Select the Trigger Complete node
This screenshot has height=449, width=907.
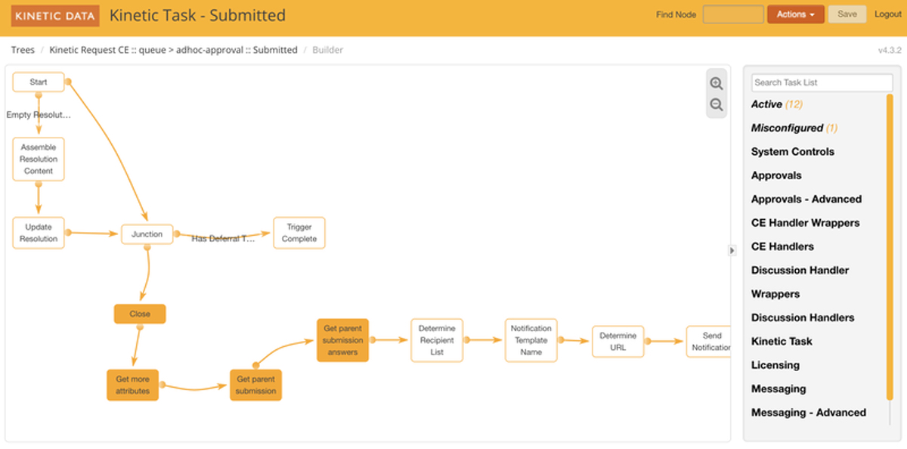pyautogui.click(x=299, y=233)
